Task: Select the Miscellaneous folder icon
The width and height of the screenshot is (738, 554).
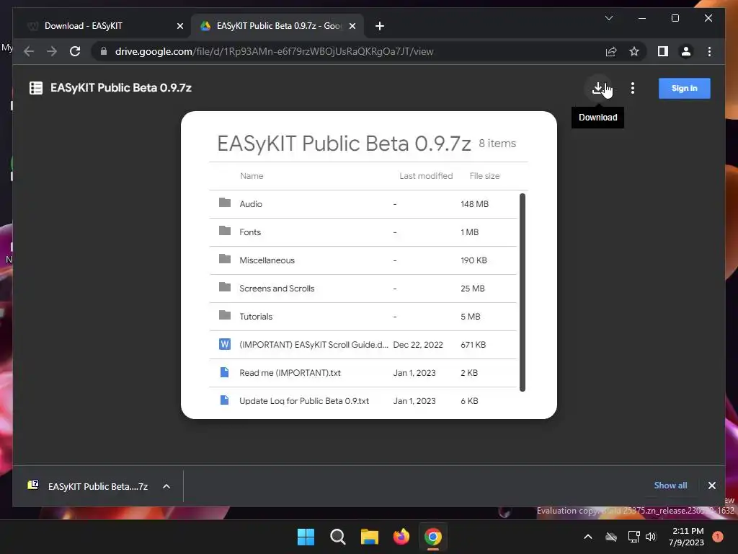Action: (225, 259)
